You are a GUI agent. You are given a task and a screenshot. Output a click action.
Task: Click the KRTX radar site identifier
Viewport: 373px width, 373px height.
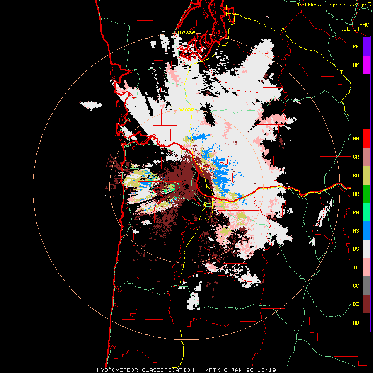[x=213, y=370]
